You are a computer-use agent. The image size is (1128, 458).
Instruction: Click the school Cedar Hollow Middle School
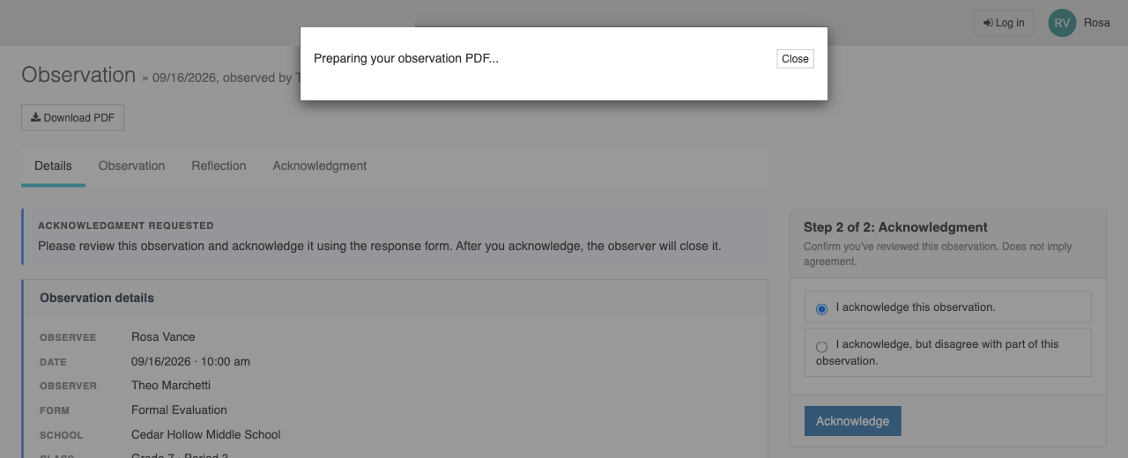click(206, 434)
